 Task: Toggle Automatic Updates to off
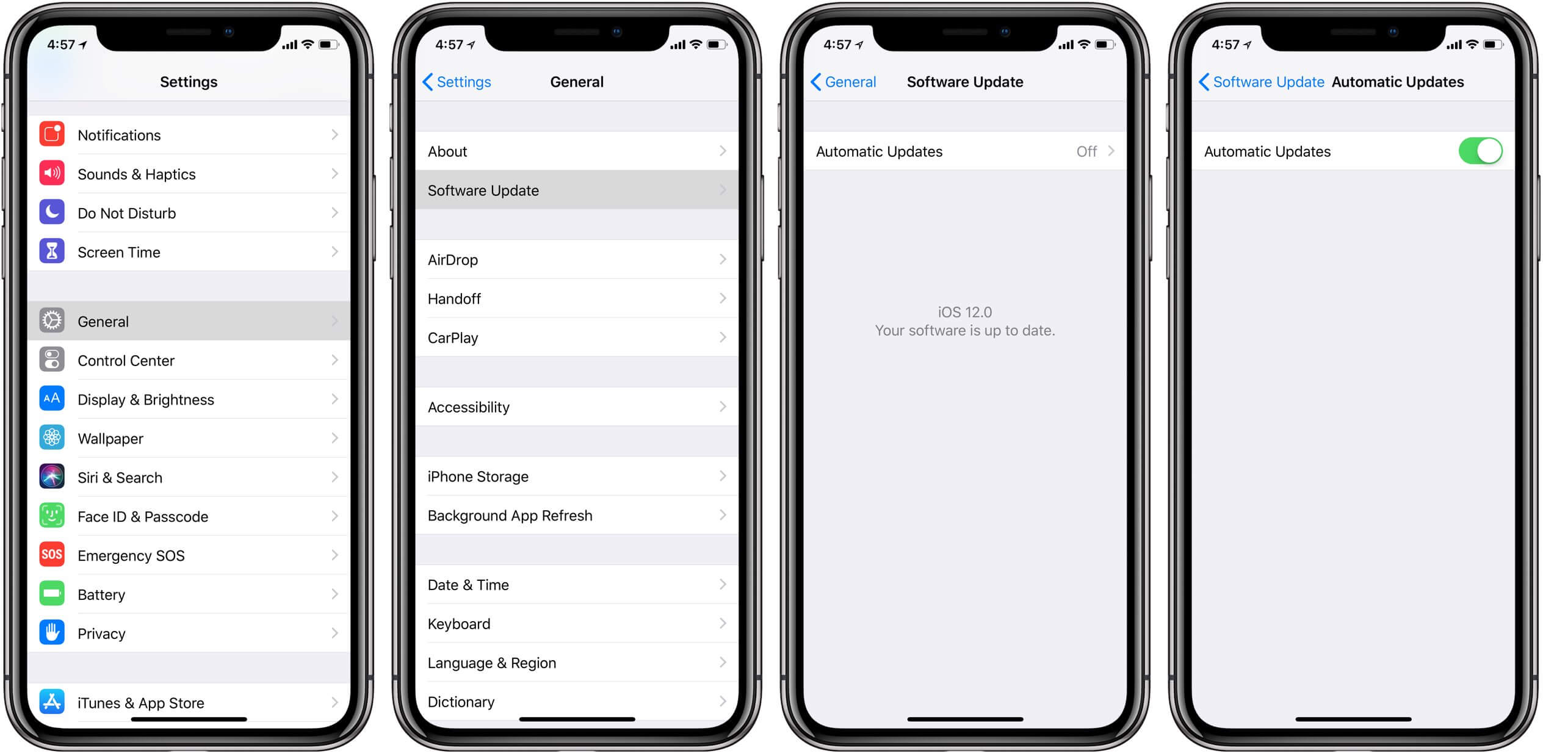tap(1486, 151)
